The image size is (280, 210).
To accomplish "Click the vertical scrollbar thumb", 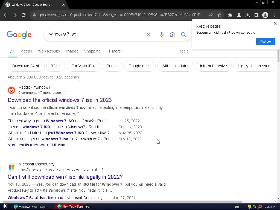I will 278,56.
